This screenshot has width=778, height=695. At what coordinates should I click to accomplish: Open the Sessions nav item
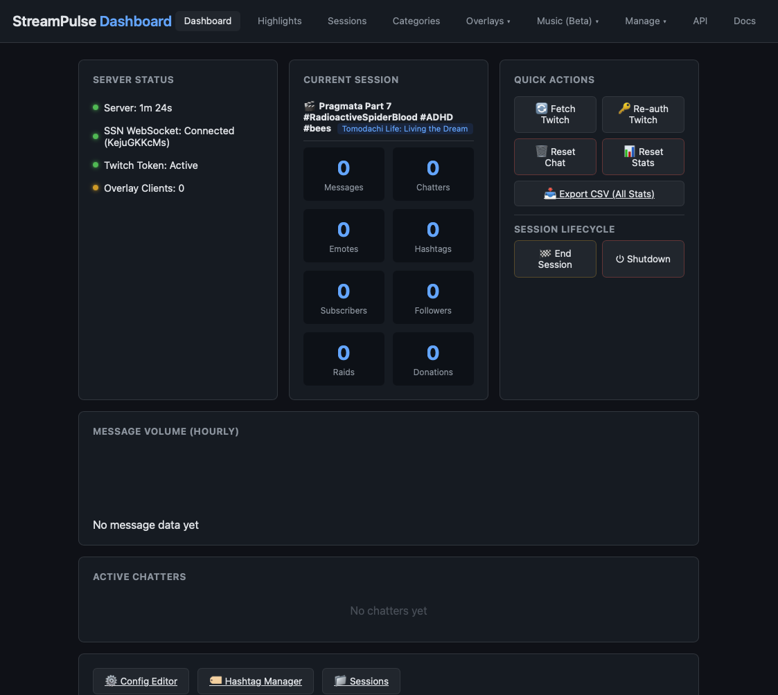(347, 21)
